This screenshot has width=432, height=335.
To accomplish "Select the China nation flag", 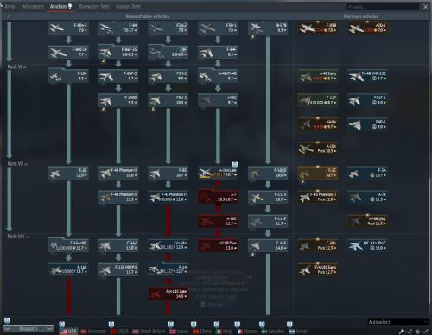I will (202, 332).
